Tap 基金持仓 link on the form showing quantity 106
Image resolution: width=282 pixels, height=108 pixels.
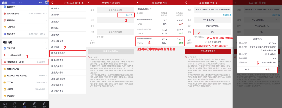[x=227, y=15]
